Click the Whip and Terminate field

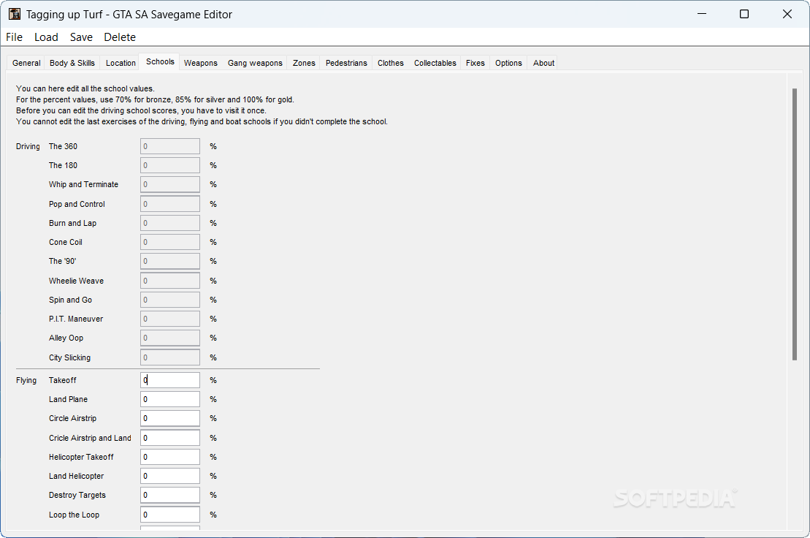(170, 184)
